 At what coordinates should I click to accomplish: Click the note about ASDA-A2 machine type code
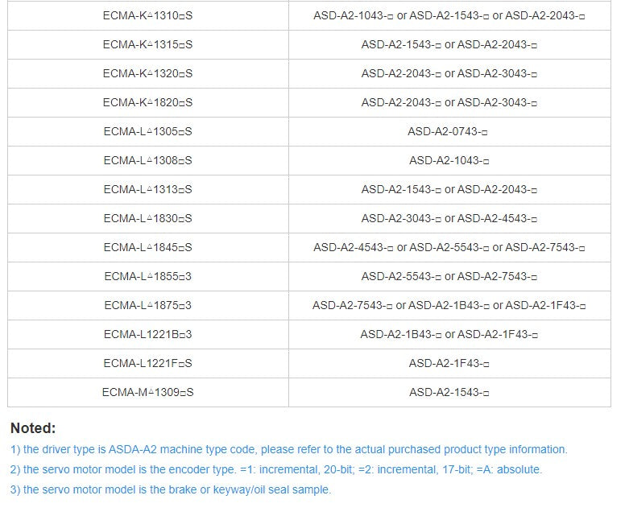(289, 449)
